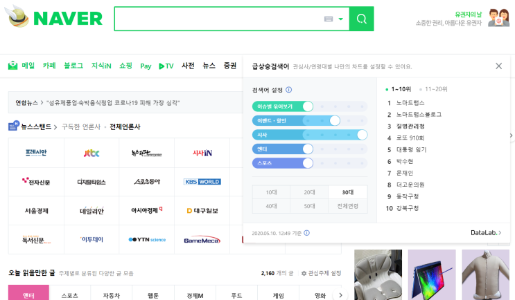Screen dimensions: 515x300
Task: Open the JTBC press logo
Action: [x=91, y=153]
